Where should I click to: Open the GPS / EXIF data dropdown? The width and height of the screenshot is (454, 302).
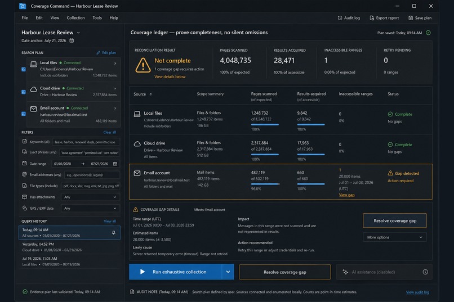(90, 209)
